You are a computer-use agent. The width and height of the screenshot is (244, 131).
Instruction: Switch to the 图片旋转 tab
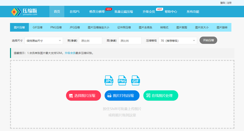pos(222,27)
